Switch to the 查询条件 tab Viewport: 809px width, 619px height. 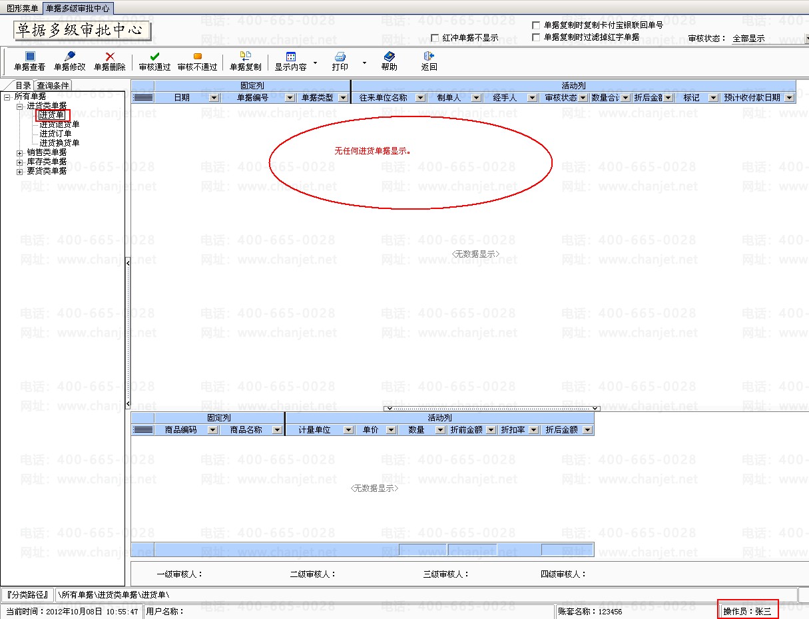[x=53, y=85]
